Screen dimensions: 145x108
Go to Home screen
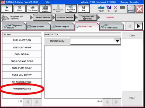point(20,9)
